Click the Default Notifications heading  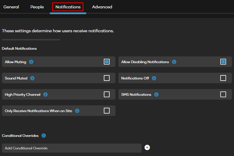point(19,48)
